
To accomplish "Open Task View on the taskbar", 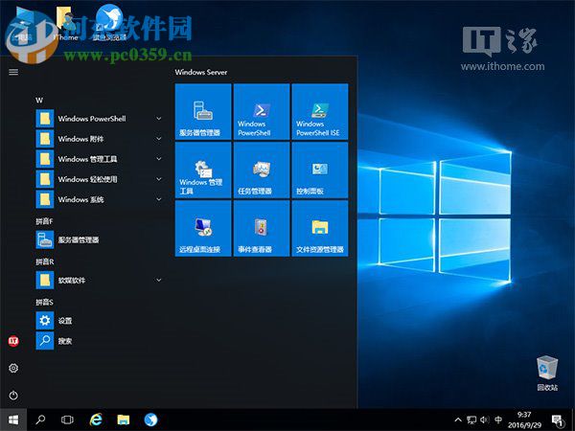I will pyautogui.click(x=67, y=420).
